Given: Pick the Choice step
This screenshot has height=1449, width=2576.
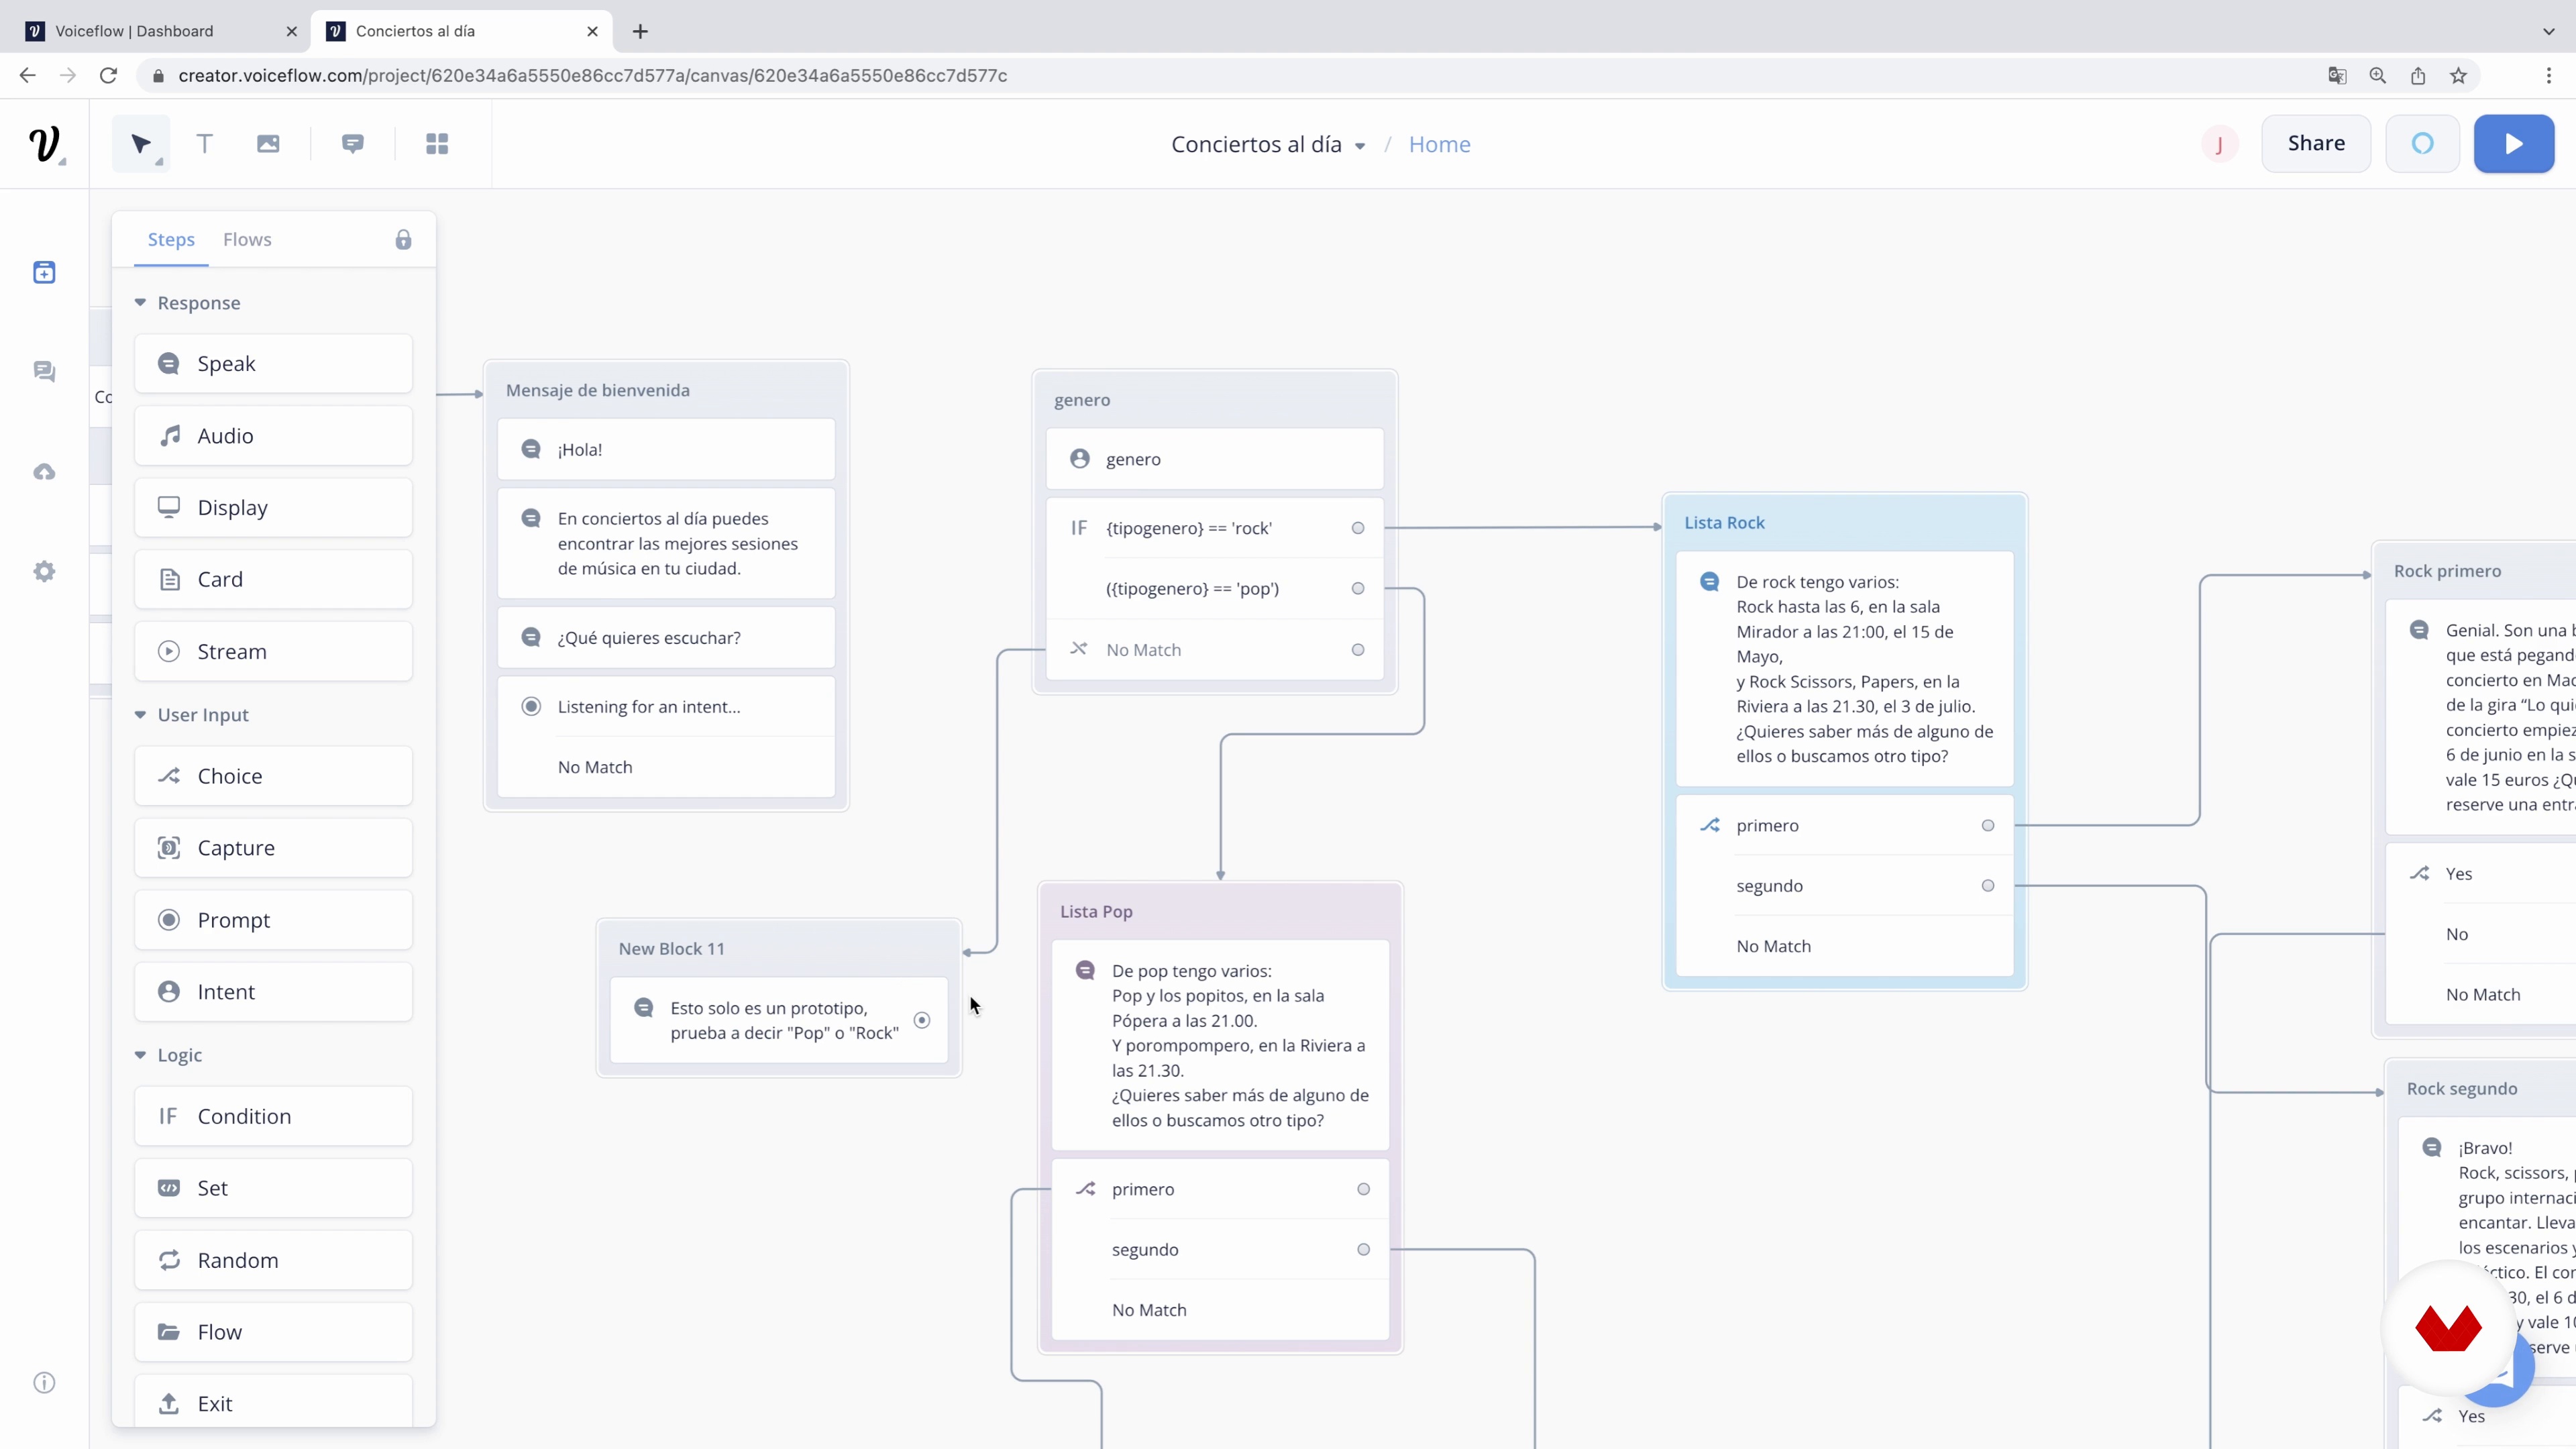Looking at the screenshot, I should (273, 776).
